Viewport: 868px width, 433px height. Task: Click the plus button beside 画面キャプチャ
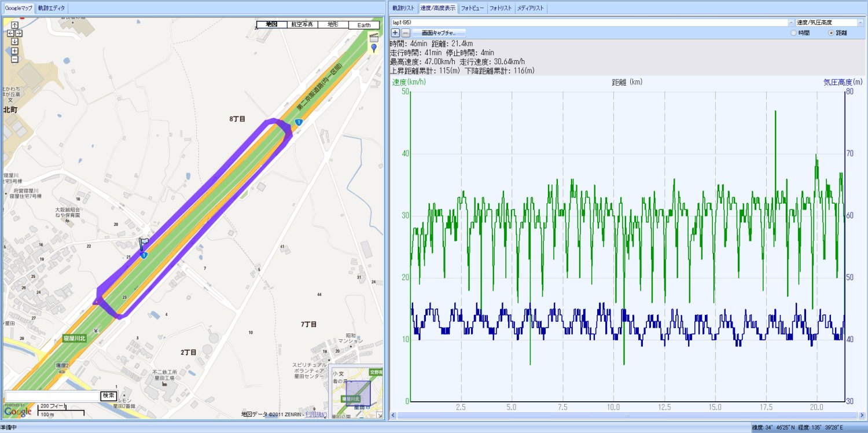pos(395,33)
